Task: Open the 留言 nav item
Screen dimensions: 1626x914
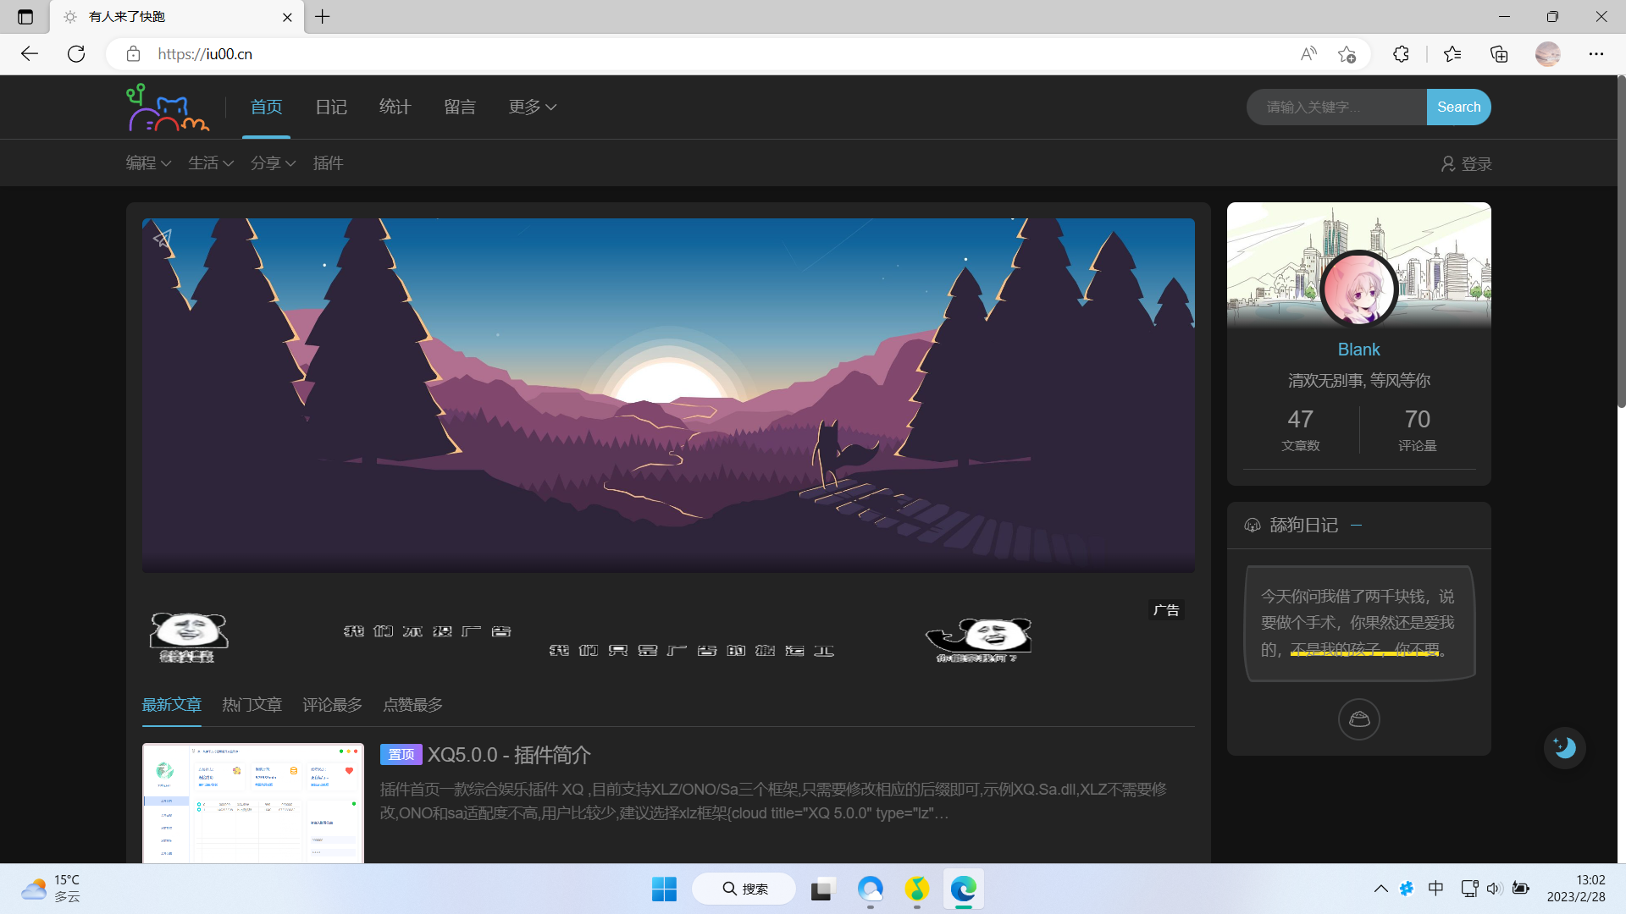Action: click(460, 107)
